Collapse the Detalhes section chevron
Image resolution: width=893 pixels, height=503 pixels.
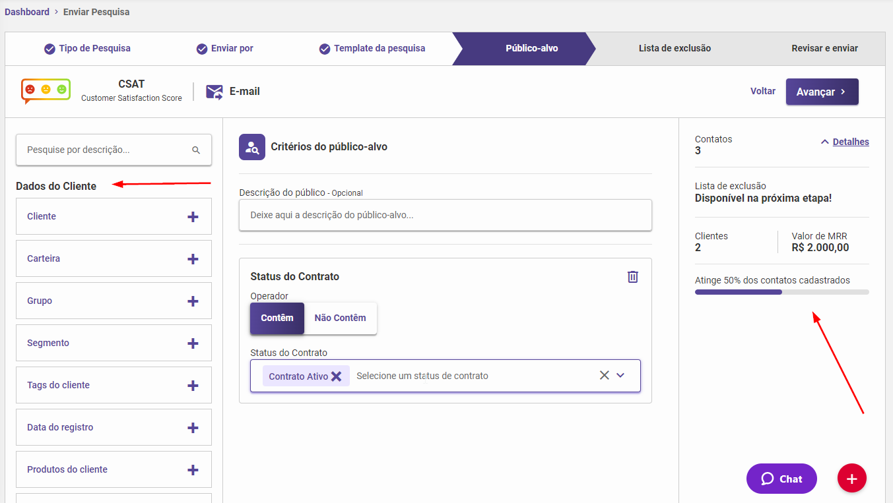[x=824, y=142]
